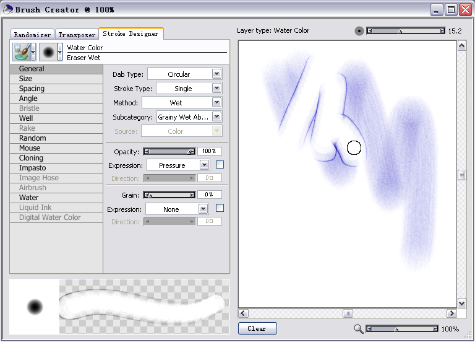Click the Grain 0% value field
The image size is (475, 342).
point(210,195)
